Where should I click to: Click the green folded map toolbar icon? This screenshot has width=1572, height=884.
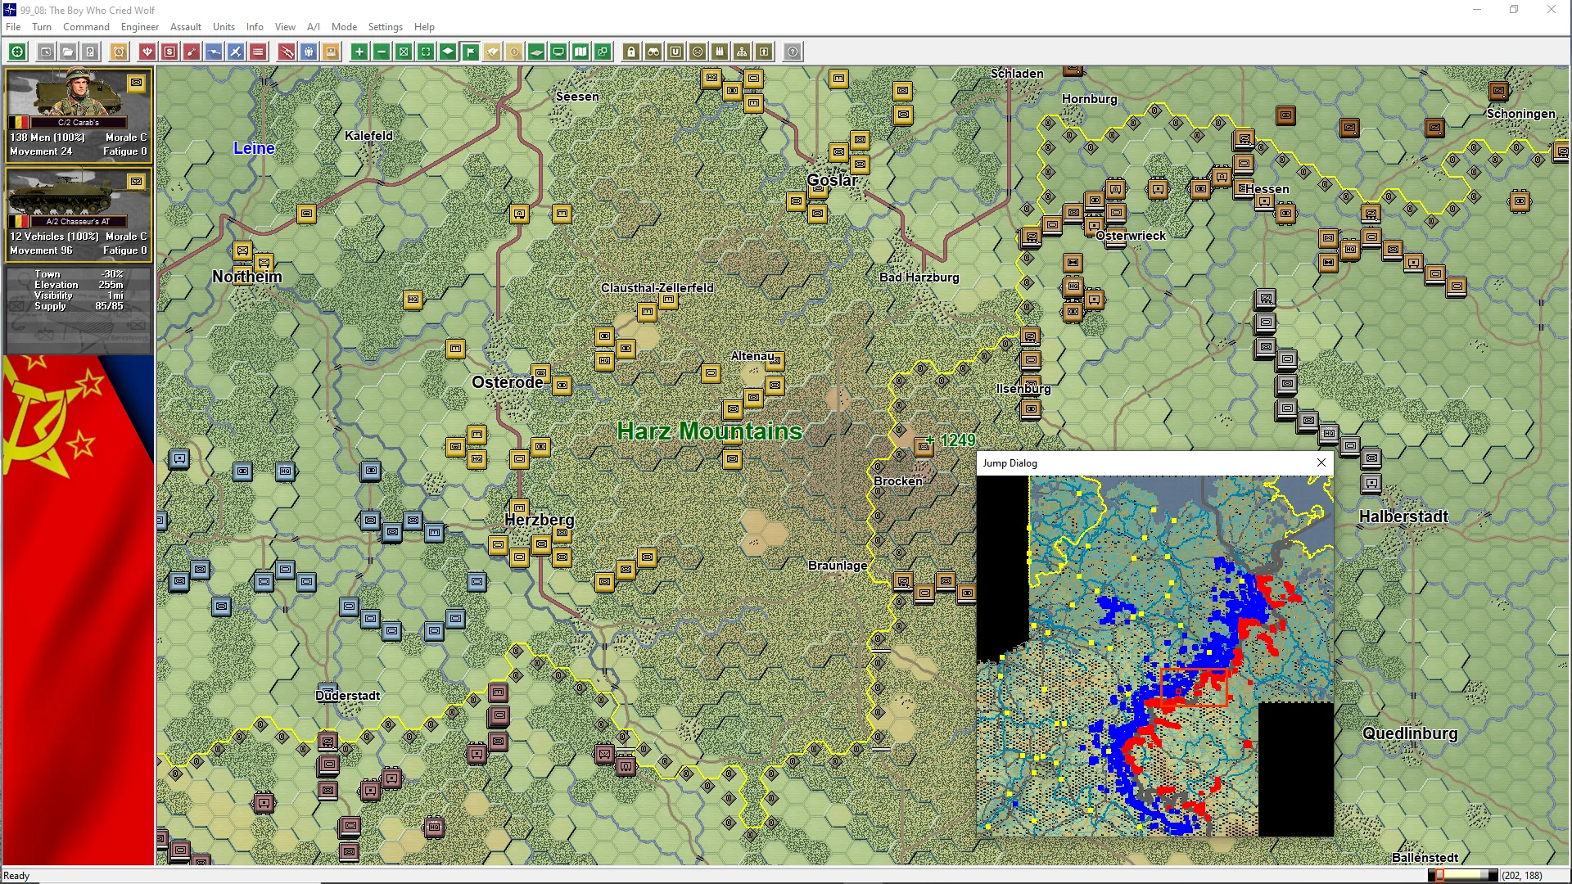pos(580,52)
